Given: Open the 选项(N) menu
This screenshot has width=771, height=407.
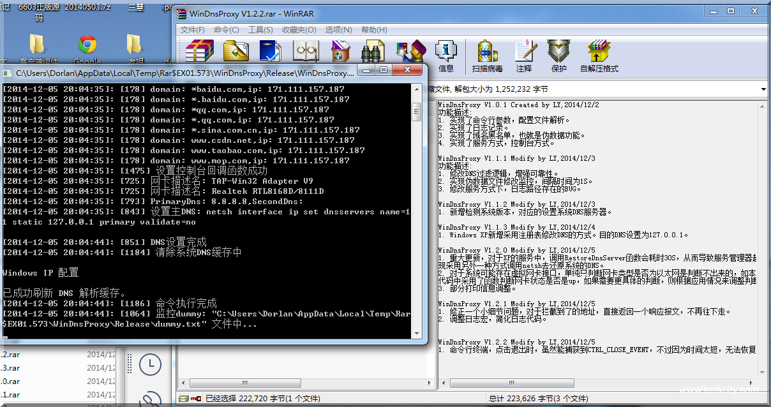Looking at the screenshot, I should tap(338, 30).
